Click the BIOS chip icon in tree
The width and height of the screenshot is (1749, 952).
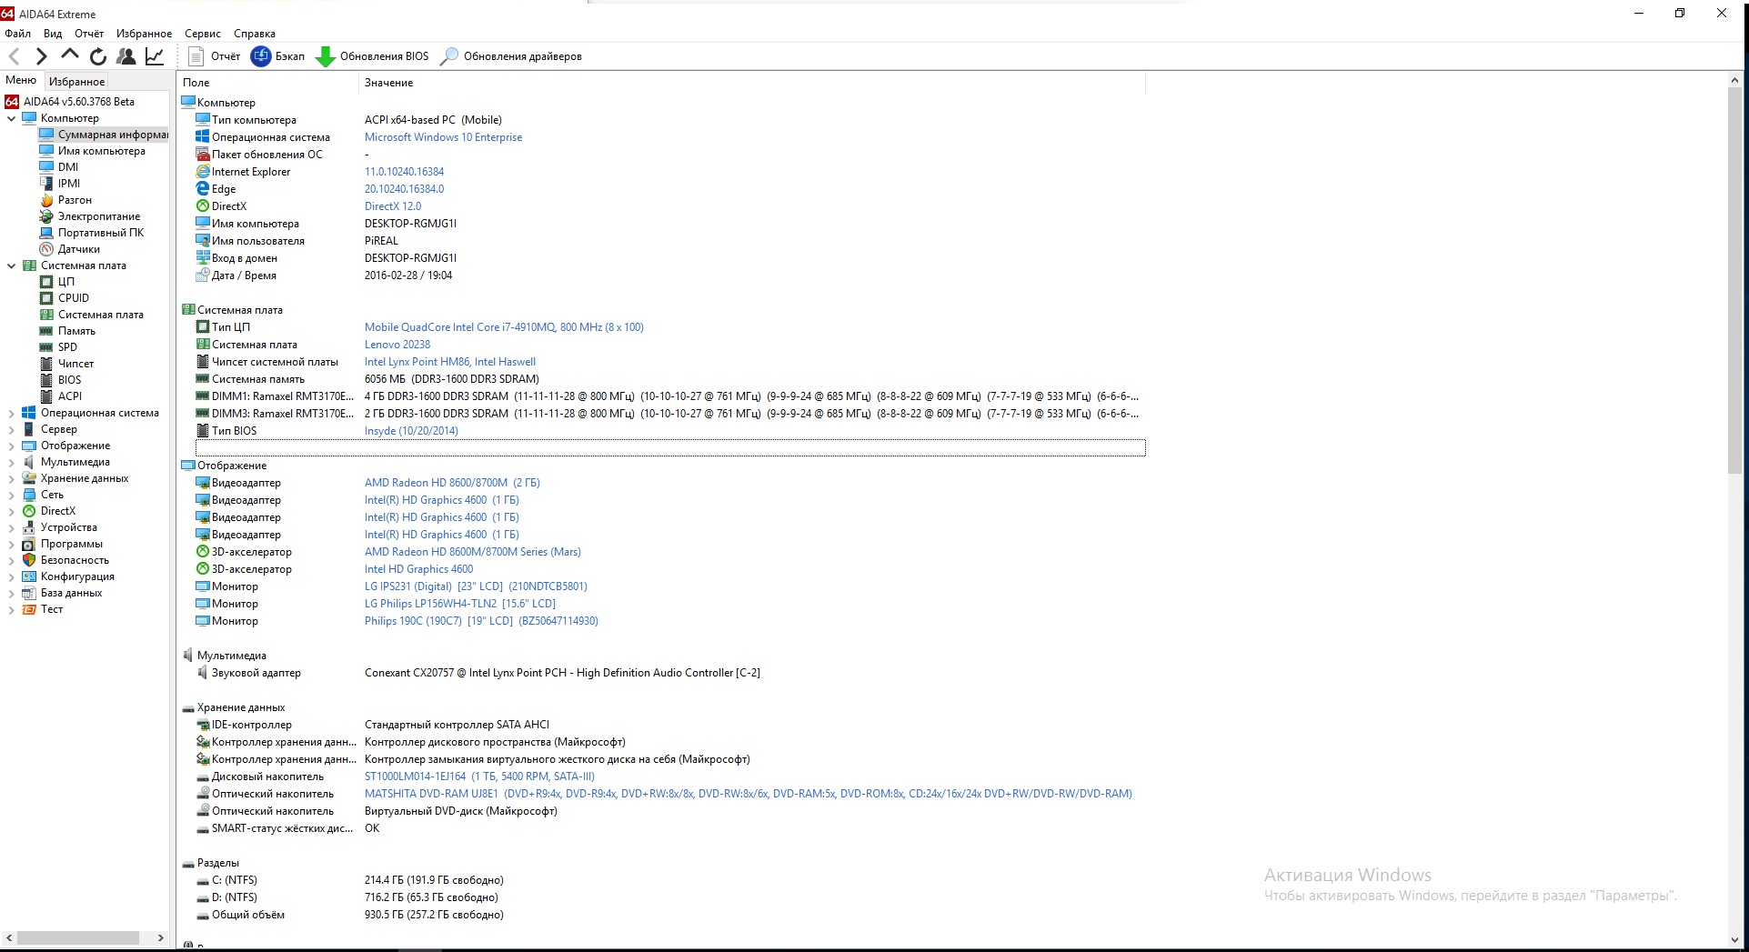coord(46,380)
